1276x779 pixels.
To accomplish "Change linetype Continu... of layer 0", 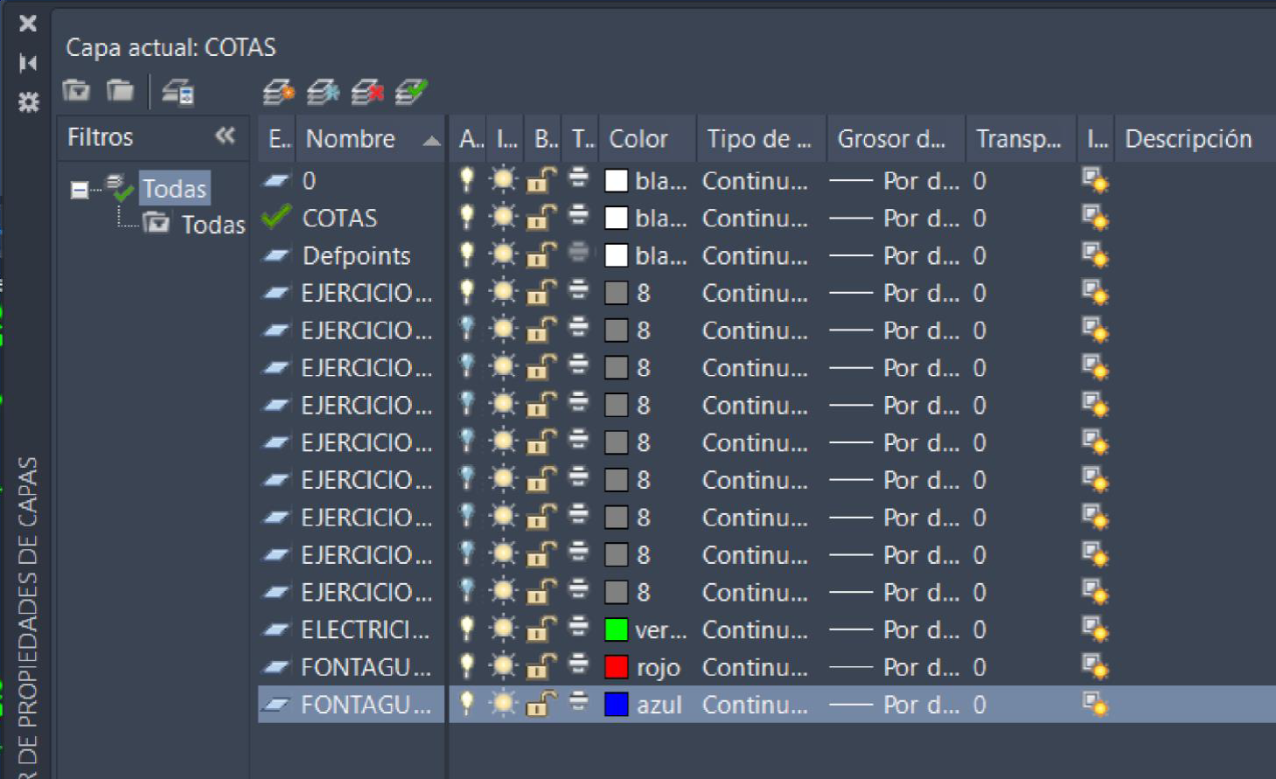I will 755,181.
